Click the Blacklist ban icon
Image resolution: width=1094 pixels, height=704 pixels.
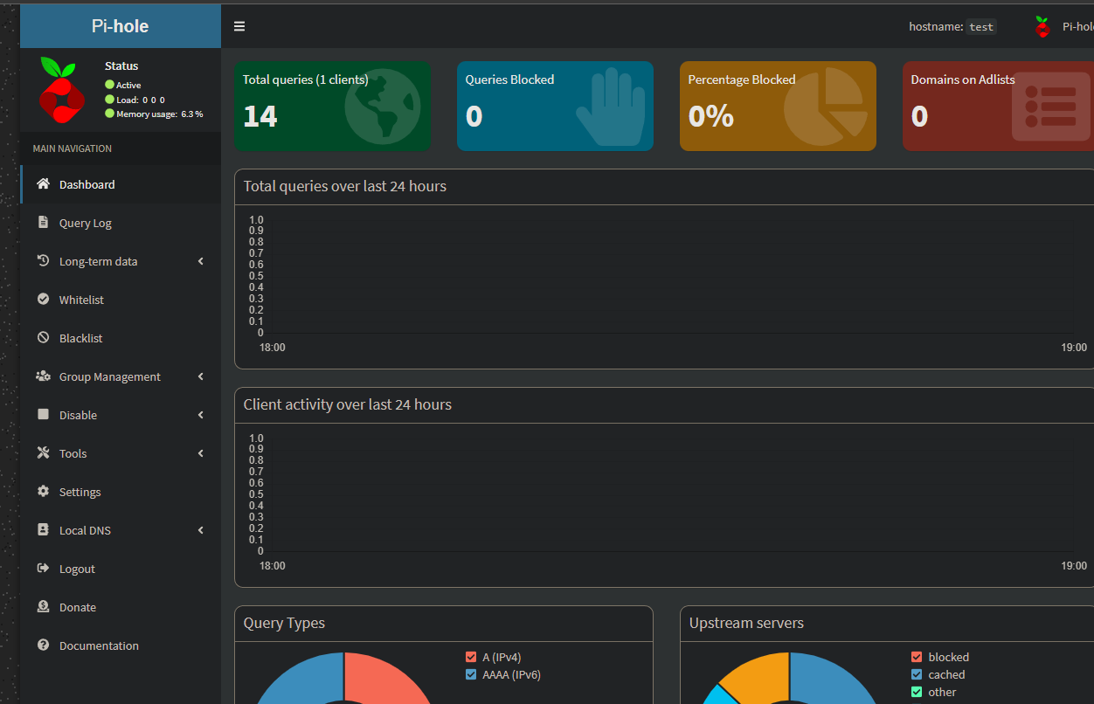(x=43, y=338)
